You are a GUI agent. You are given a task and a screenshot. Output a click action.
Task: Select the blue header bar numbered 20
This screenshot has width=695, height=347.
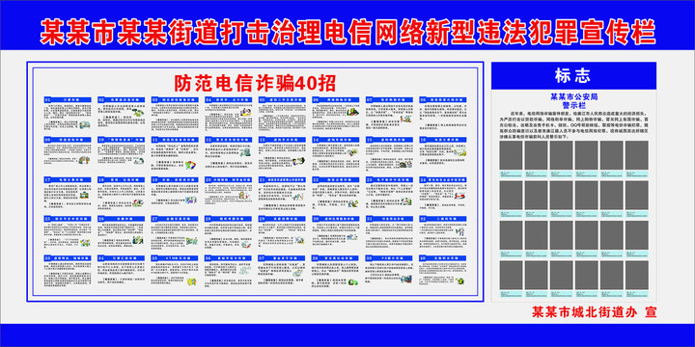click(228, 180)
